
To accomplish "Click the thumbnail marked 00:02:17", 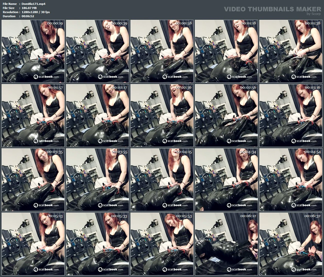I will coord(98,116).
